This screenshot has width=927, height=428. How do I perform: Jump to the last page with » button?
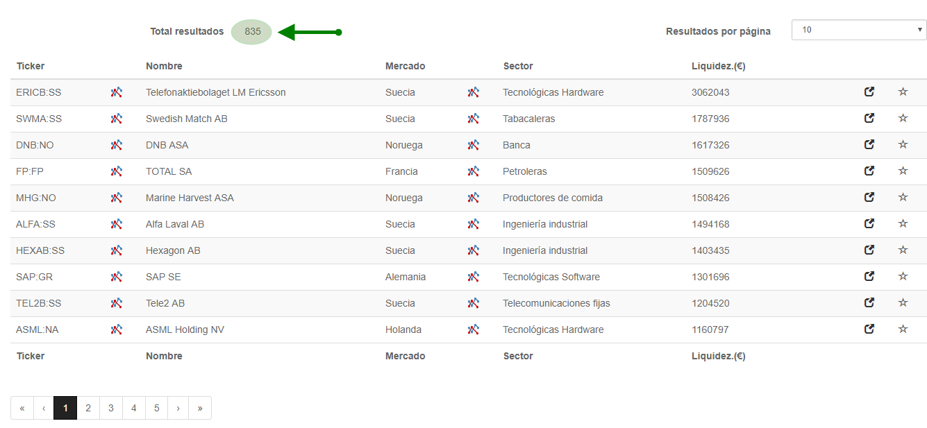(x=200, y=408)
